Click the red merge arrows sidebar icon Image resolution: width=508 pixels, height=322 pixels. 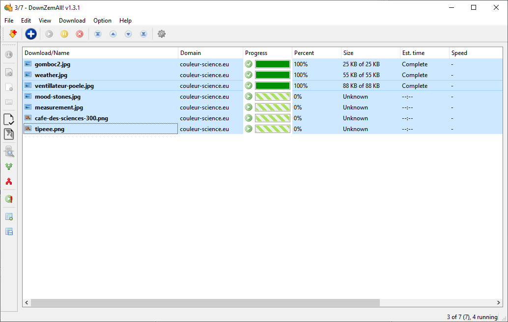click(9, 181)
